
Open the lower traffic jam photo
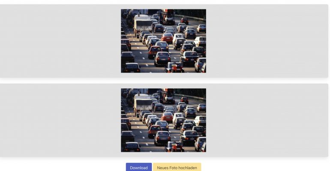click(164, 120)
